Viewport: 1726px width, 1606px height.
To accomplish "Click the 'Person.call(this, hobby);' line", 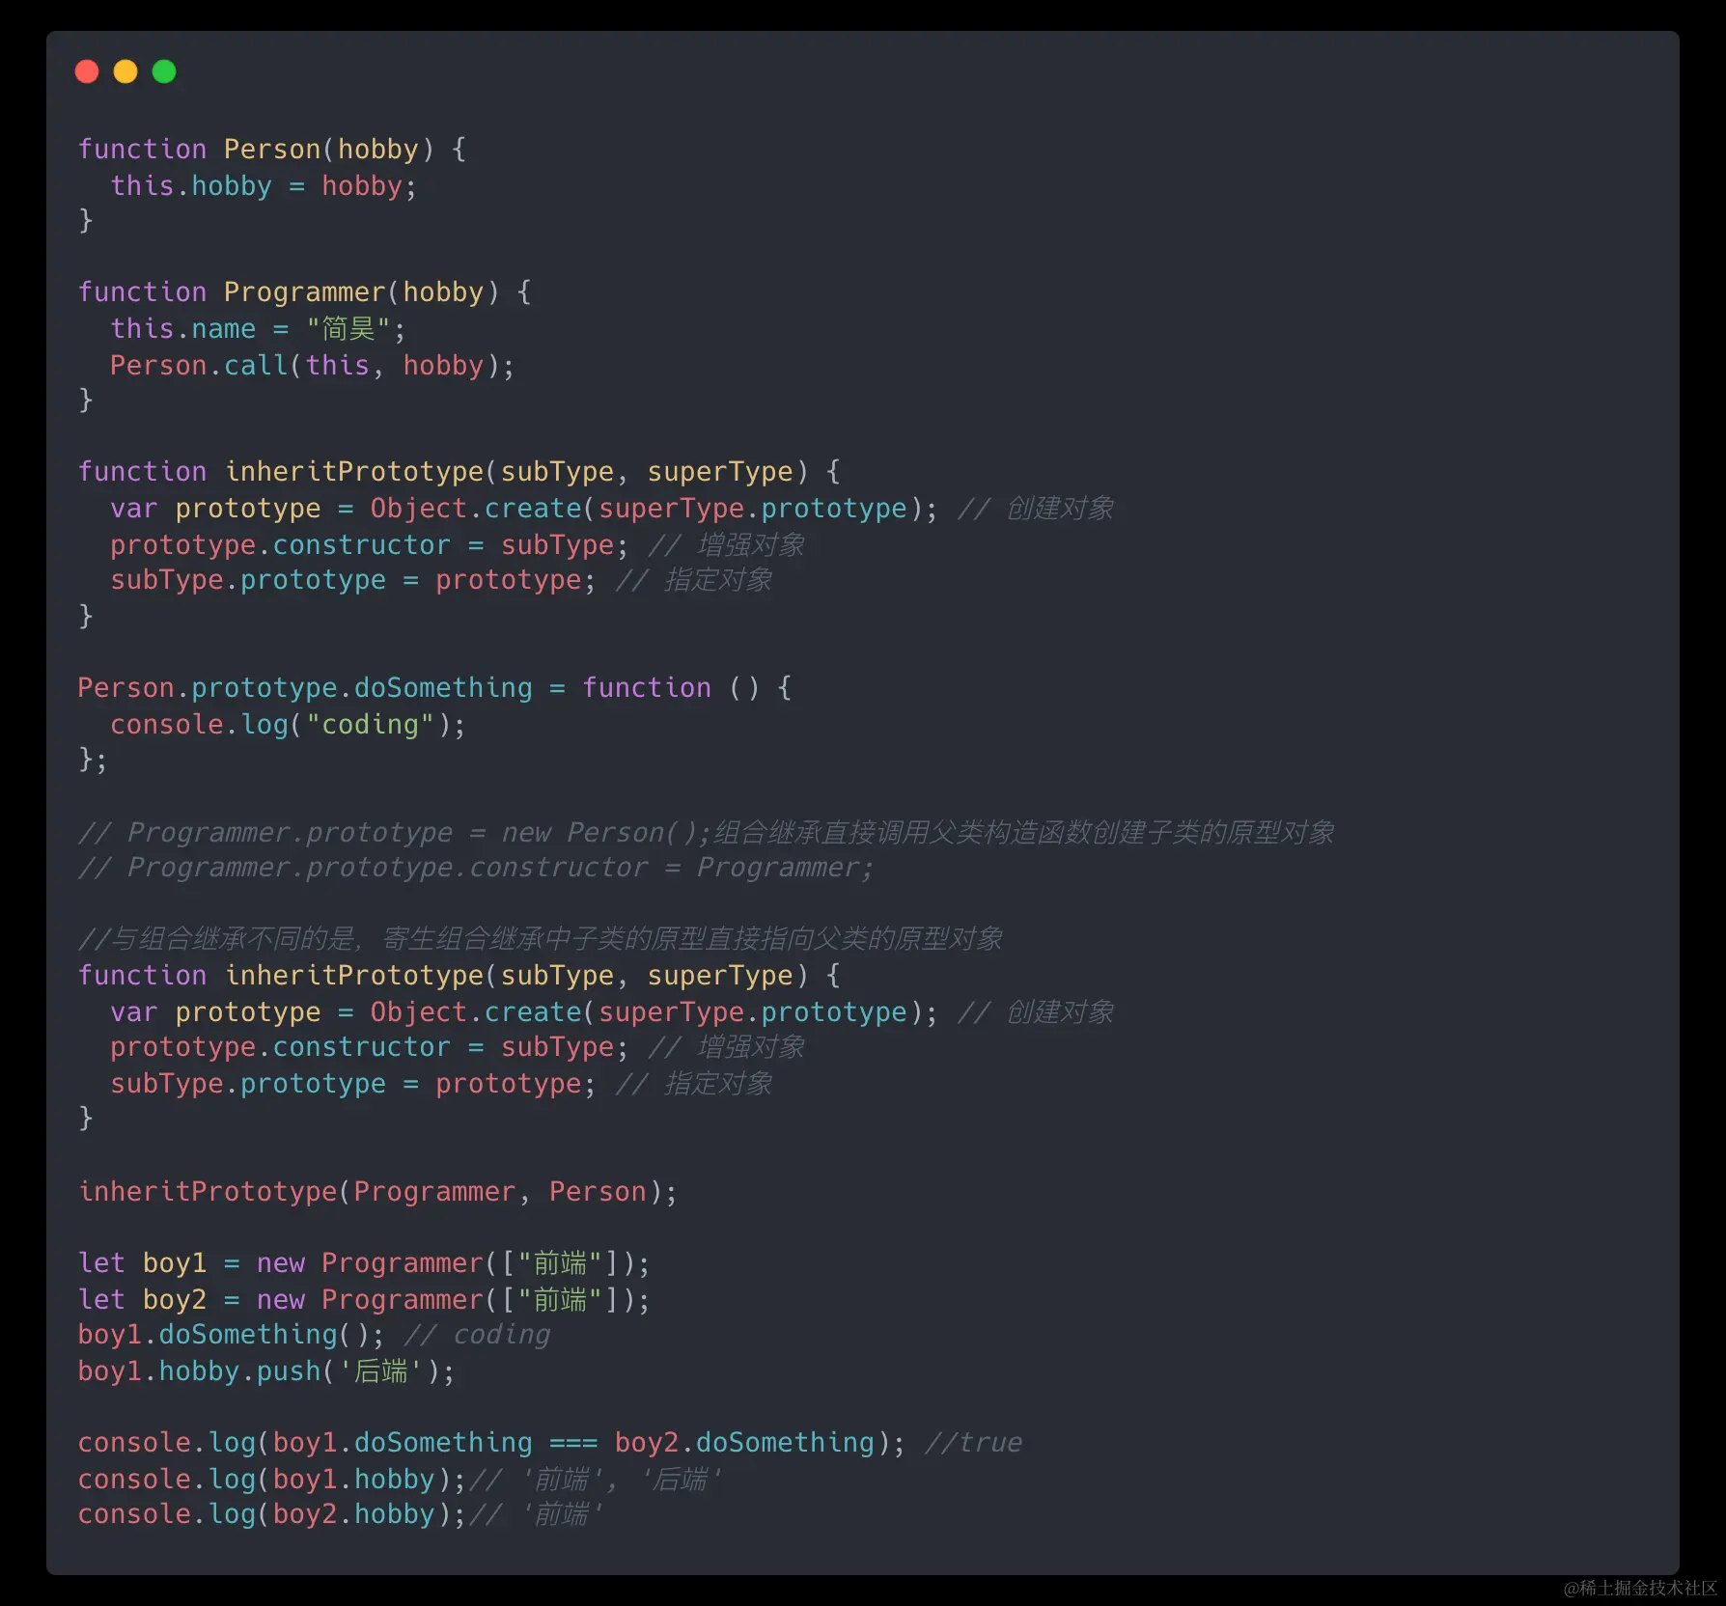I will tap(313, 366).
